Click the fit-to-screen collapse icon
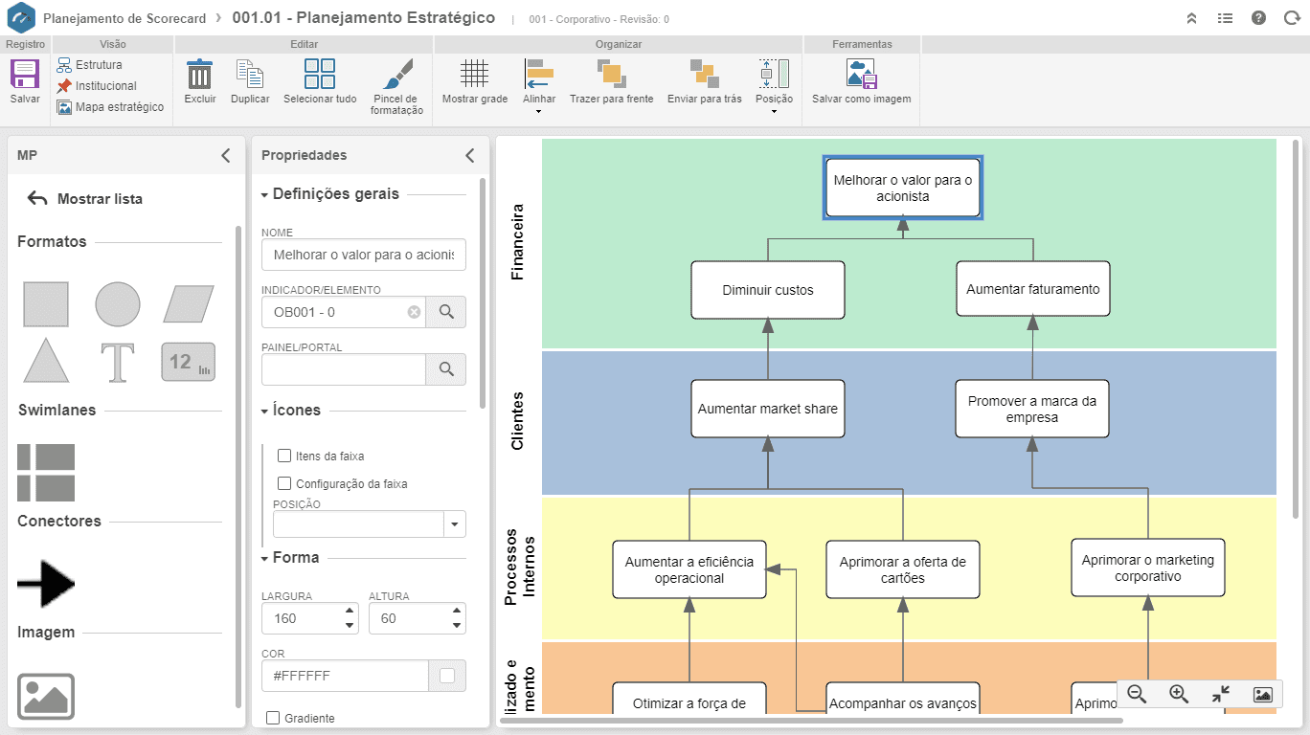The width and height of the screenshot is (1310, 735). pos(1221,695)
